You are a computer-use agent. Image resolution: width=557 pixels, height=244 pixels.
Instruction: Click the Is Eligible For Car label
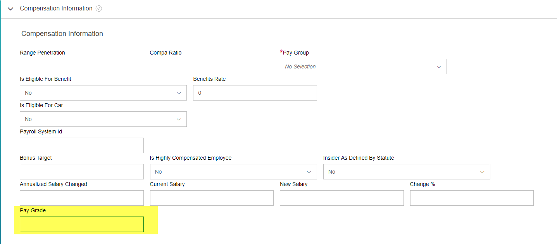(41, 105)
